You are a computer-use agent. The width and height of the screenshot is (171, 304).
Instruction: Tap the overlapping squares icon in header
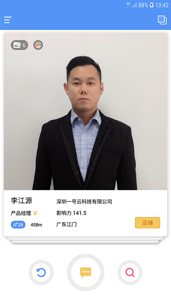point(162,20)
